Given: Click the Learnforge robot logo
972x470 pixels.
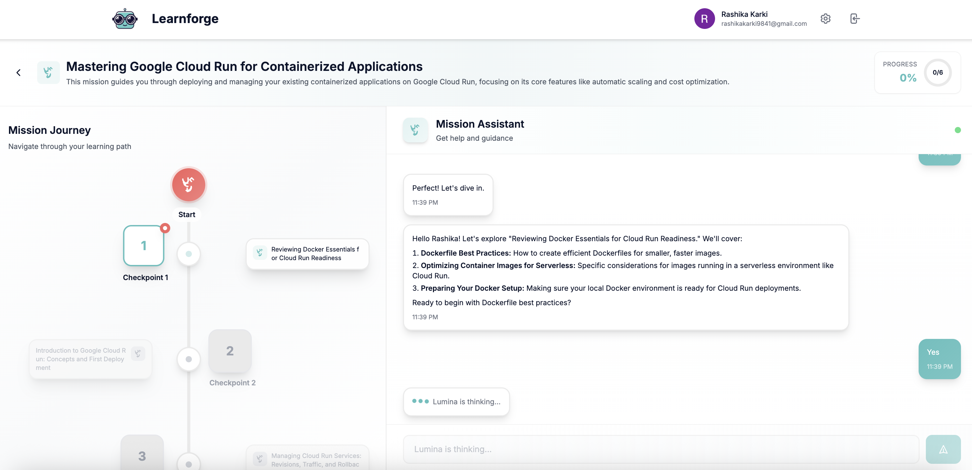Looking at the screenshot, I should click(x=125, y=19).
